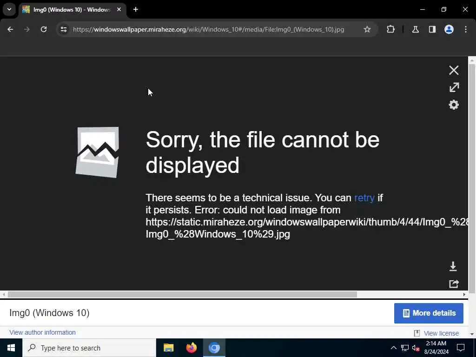Go forward in browser history
The width and height of the screenshot is (476, 357).
pos(26,29)
